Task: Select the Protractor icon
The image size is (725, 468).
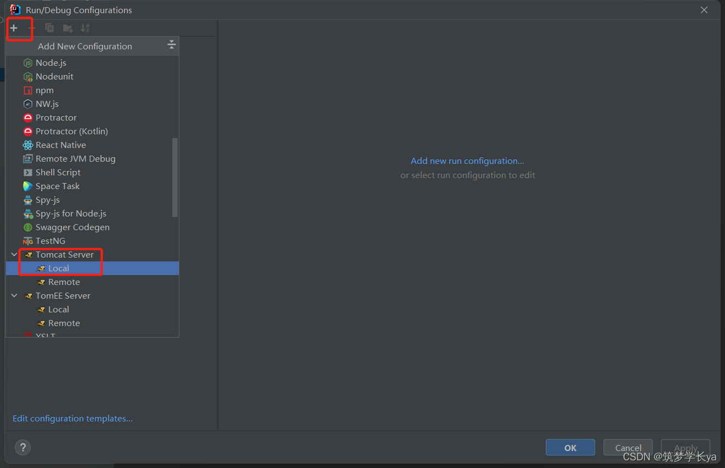Action: click(x=28, y=118)
